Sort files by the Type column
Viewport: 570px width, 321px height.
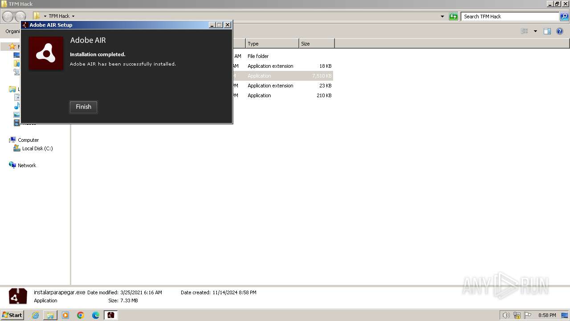[x=272, y=44]
